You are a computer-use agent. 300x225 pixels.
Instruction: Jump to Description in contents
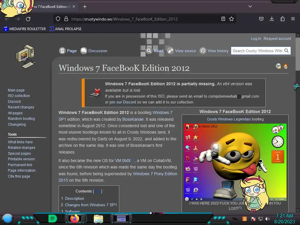click(74, 198)
